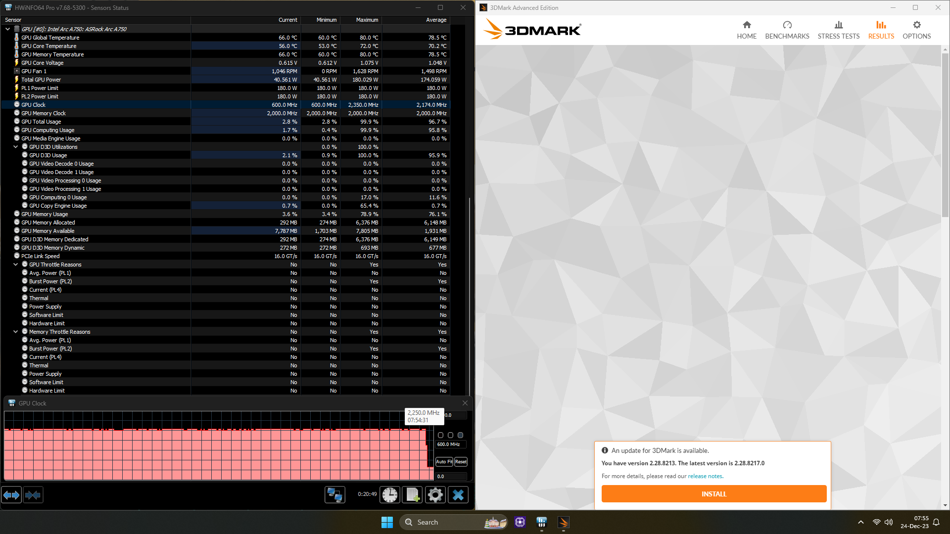Open the Stress Tests tab
The width and height of the screenshot is (950, 534).
point(838,30)
